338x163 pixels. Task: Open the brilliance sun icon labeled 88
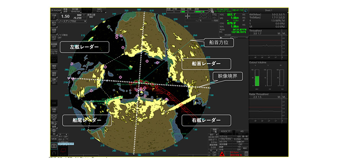(x=54, y=132)
